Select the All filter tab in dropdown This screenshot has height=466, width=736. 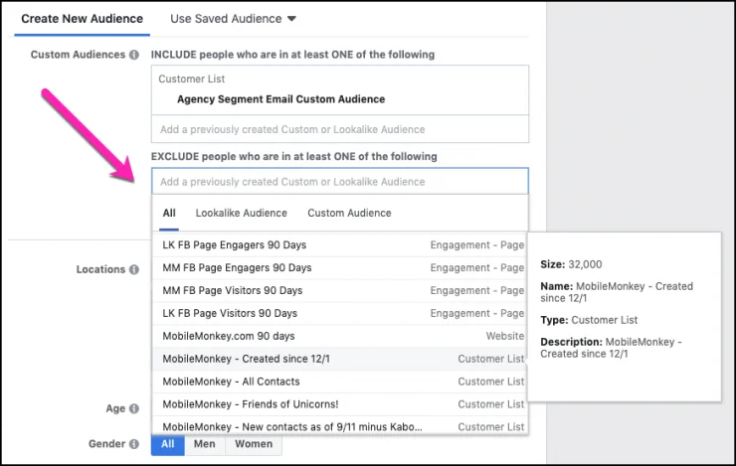[169, 213]
